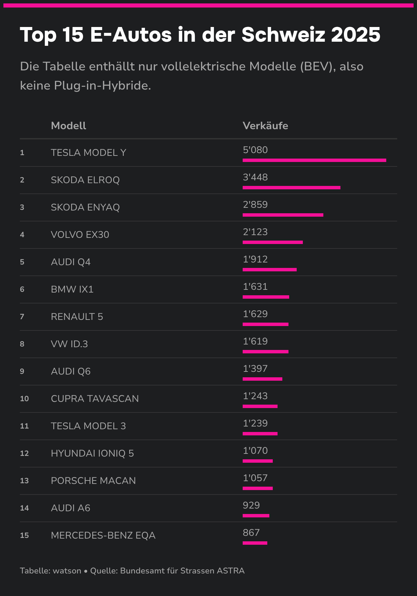
Task: Click the Modell column header
Action: coord(68,126)
